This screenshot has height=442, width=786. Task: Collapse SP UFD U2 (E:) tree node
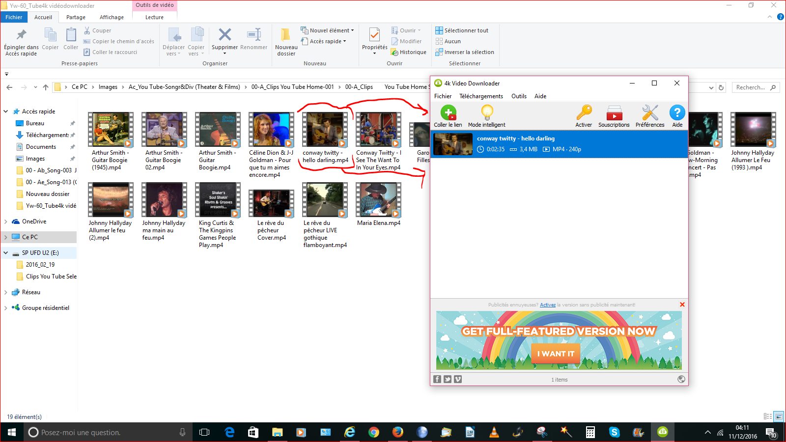6,253
